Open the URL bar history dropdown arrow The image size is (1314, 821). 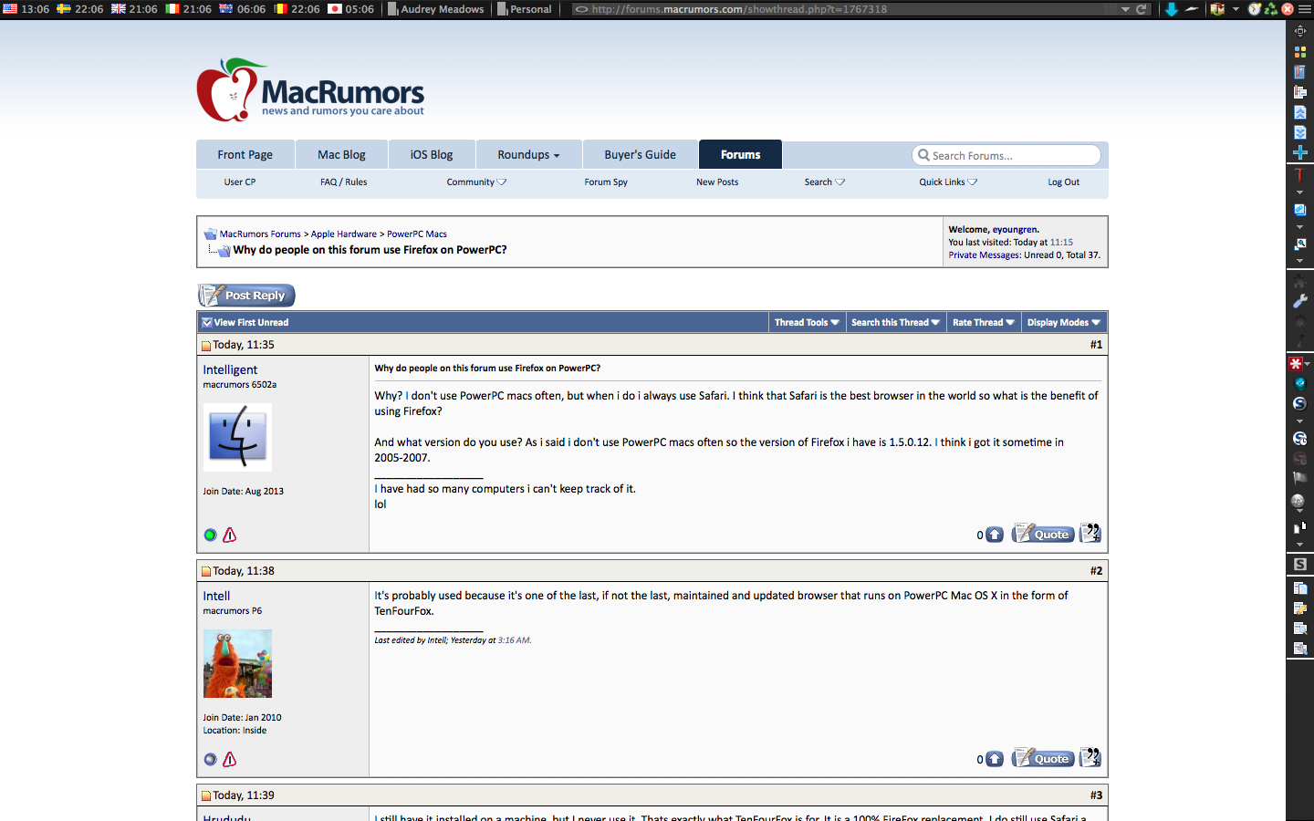(1126, 9)
